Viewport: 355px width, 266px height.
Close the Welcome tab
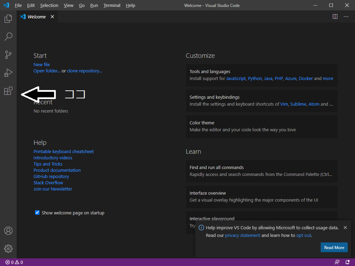(52, 17)
